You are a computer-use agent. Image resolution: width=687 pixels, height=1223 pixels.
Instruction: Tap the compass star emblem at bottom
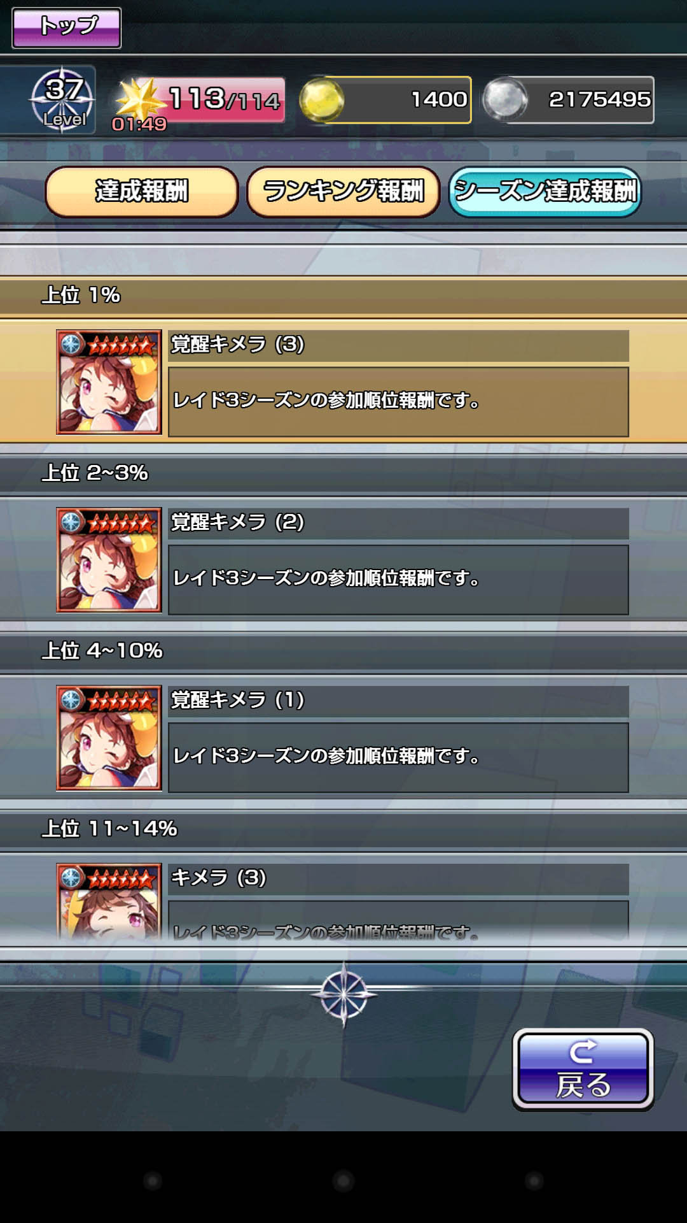343,994
